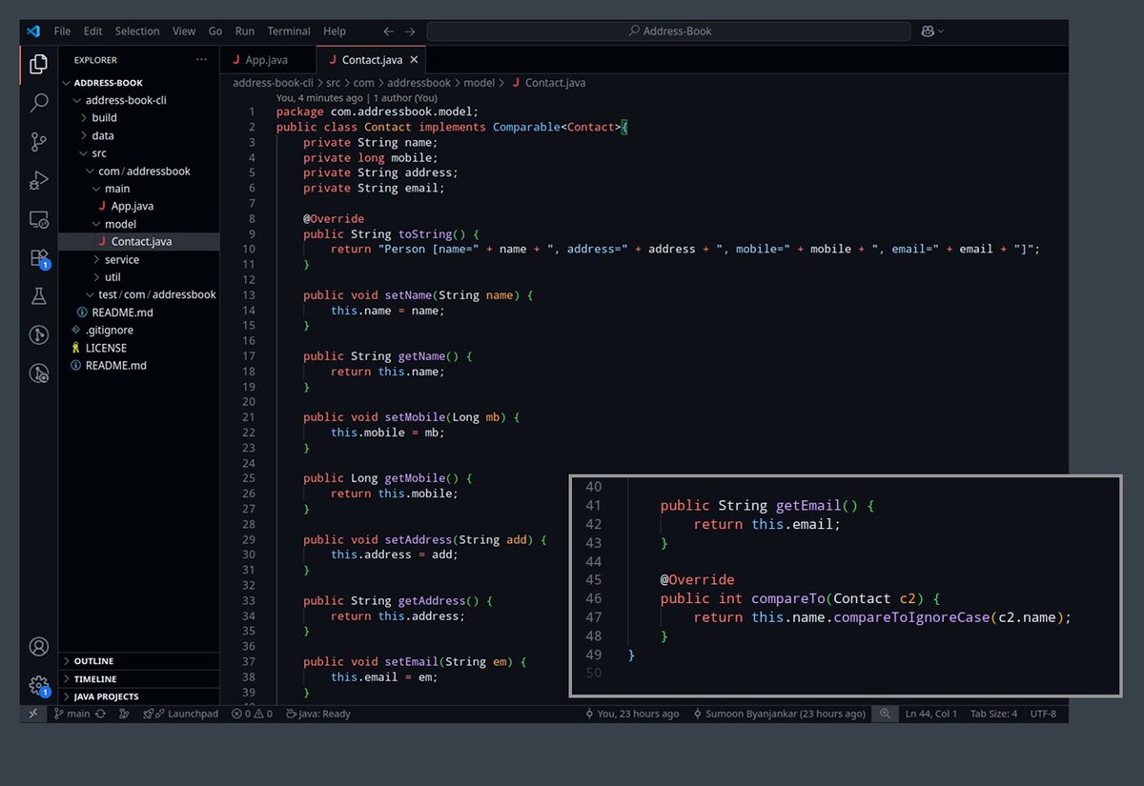
Task: Click the You, 23 hours ago entry
Action: point(631,714)
